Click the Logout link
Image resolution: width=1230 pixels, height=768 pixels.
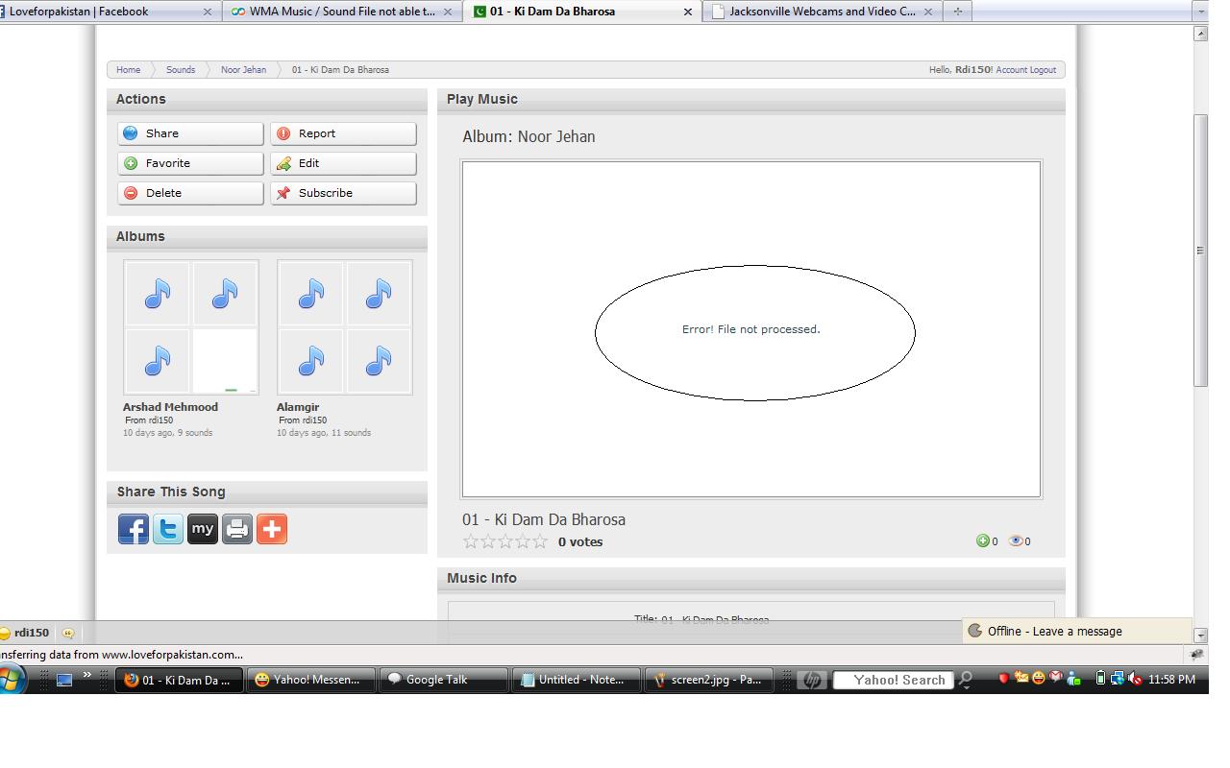coord(1043,70)
